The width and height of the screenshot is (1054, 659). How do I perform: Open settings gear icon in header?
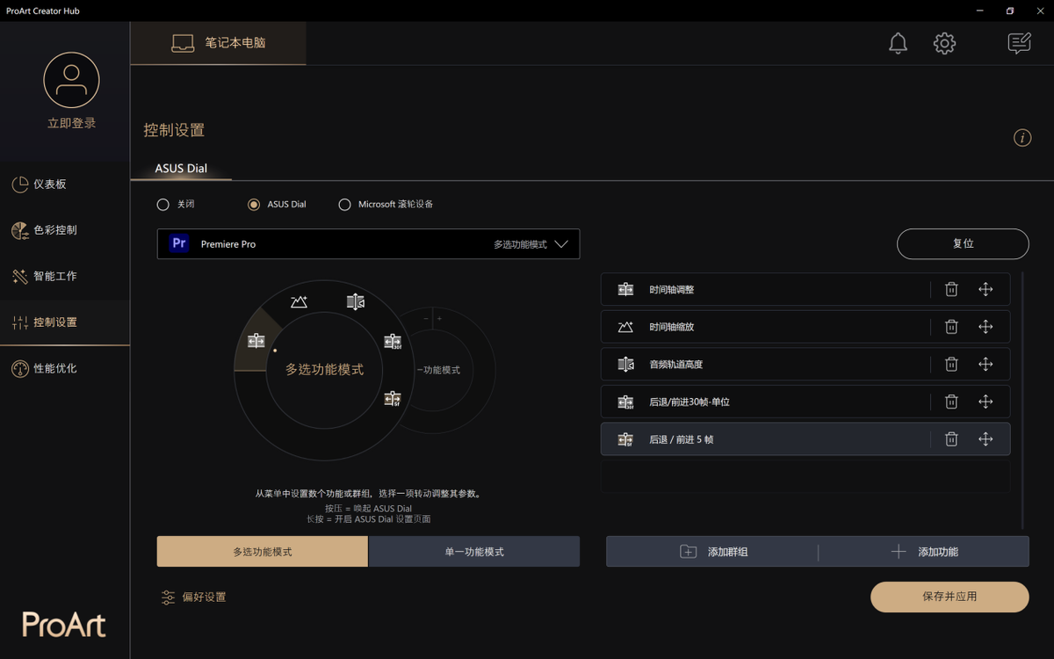coord(944,43)
